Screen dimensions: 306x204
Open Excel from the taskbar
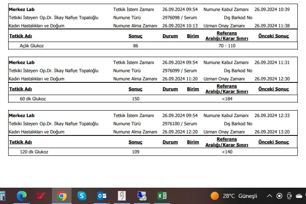tap(162, 196)
